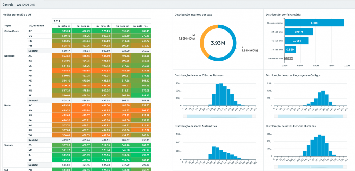Select the Centro Oeste region cell

[11, 31]
